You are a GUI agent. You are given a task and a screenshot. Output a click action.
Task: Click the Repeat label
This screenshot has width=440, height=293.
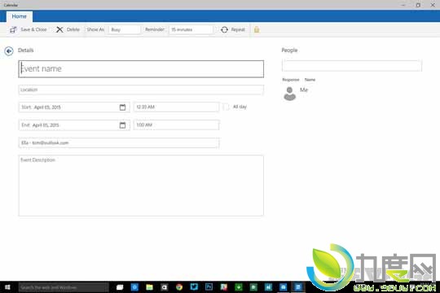[x=238, y=29]
